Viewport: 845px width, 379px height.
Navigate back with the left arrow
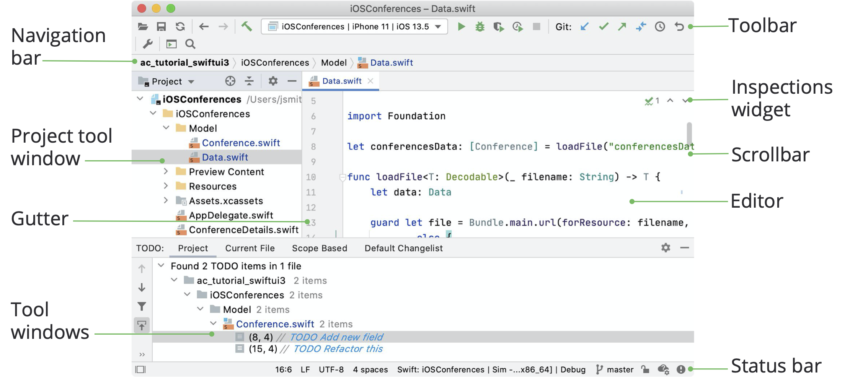coord(204,26)
